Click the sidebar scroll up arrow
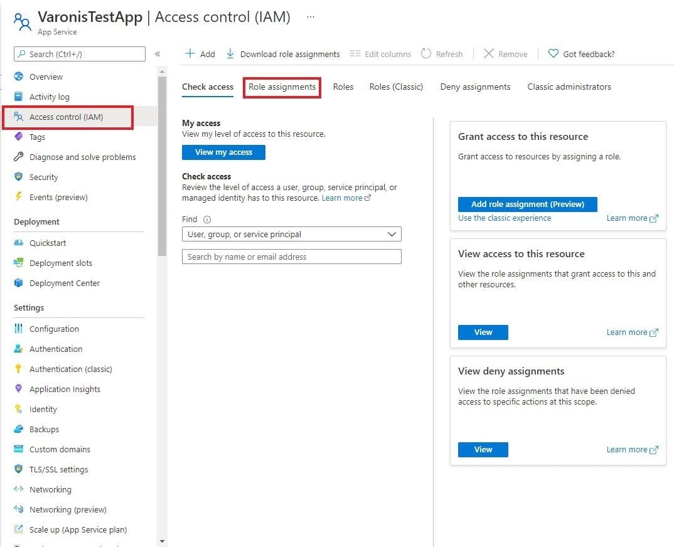 pyautogui.click(x=162, y=72)
